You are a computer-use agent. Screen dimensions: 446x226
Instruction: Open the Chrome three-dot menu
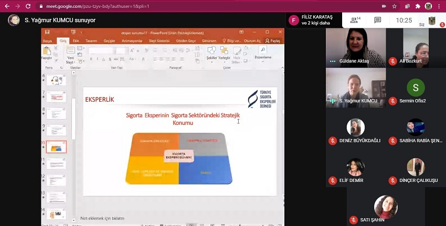pos(440,6)
